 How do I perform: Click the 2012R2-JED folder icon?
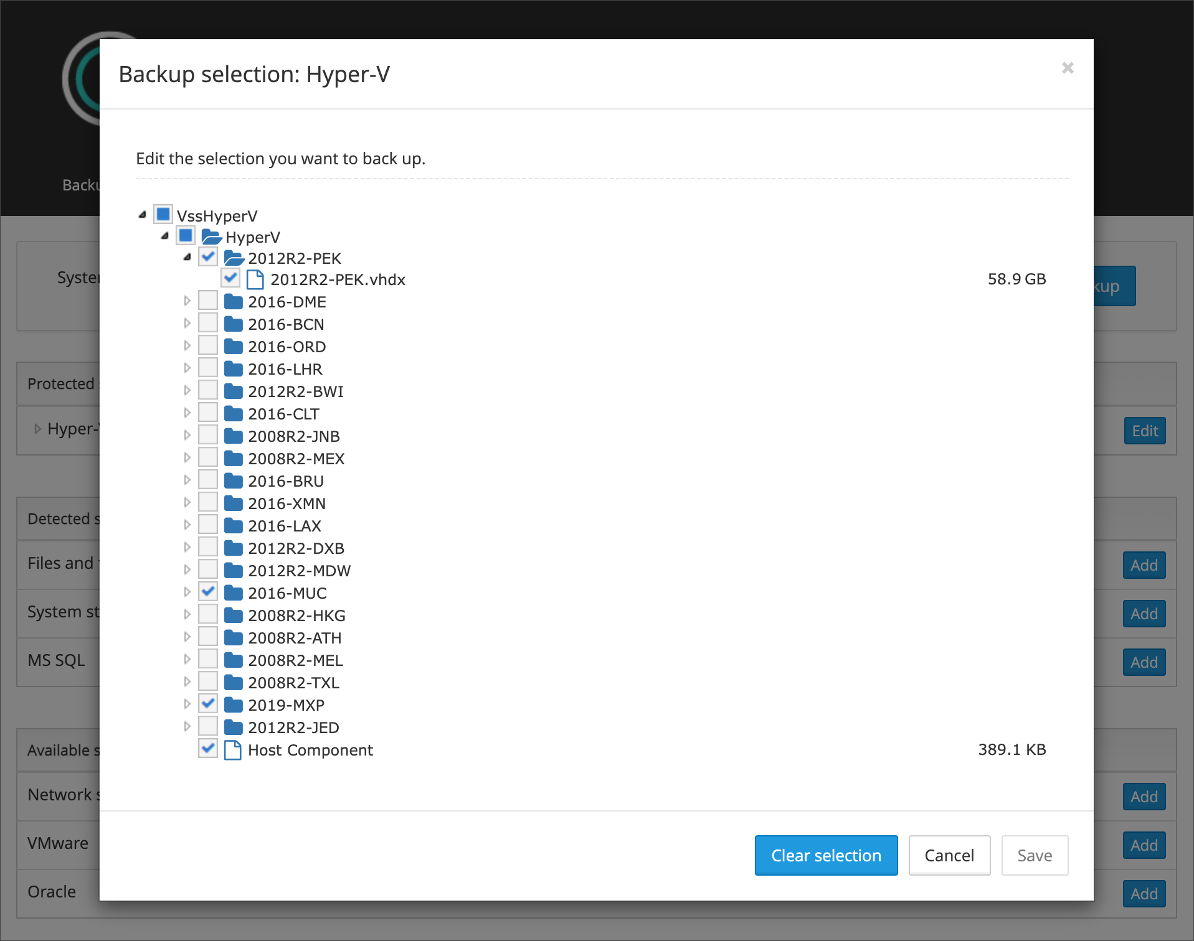[x=234, y=728]
